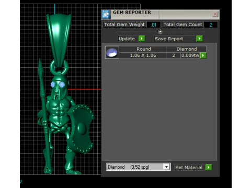
Task: Click green arrow next to Save Report
Action: pos(199,39)
